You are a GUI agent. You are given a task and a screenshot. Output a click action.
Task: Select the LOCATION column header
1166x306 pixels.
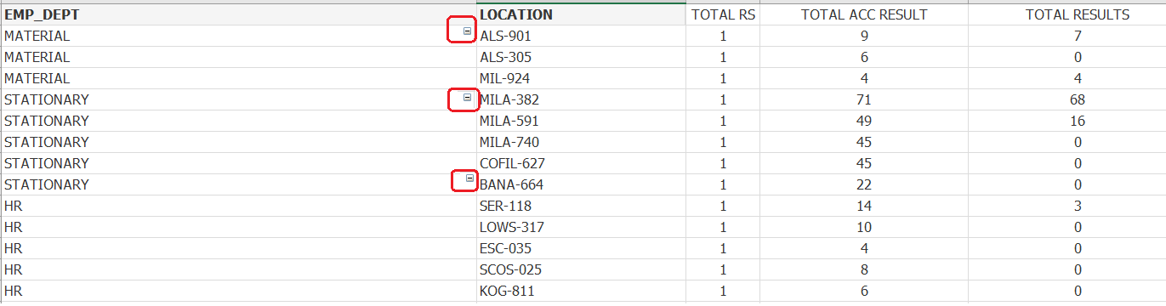(x=581, y=14)
